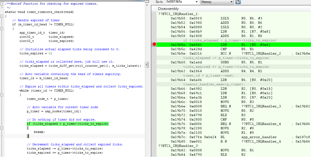Collapse the function comment block fold marker
The height and width of the screenshot is (157, 311).
coord(2,4)
